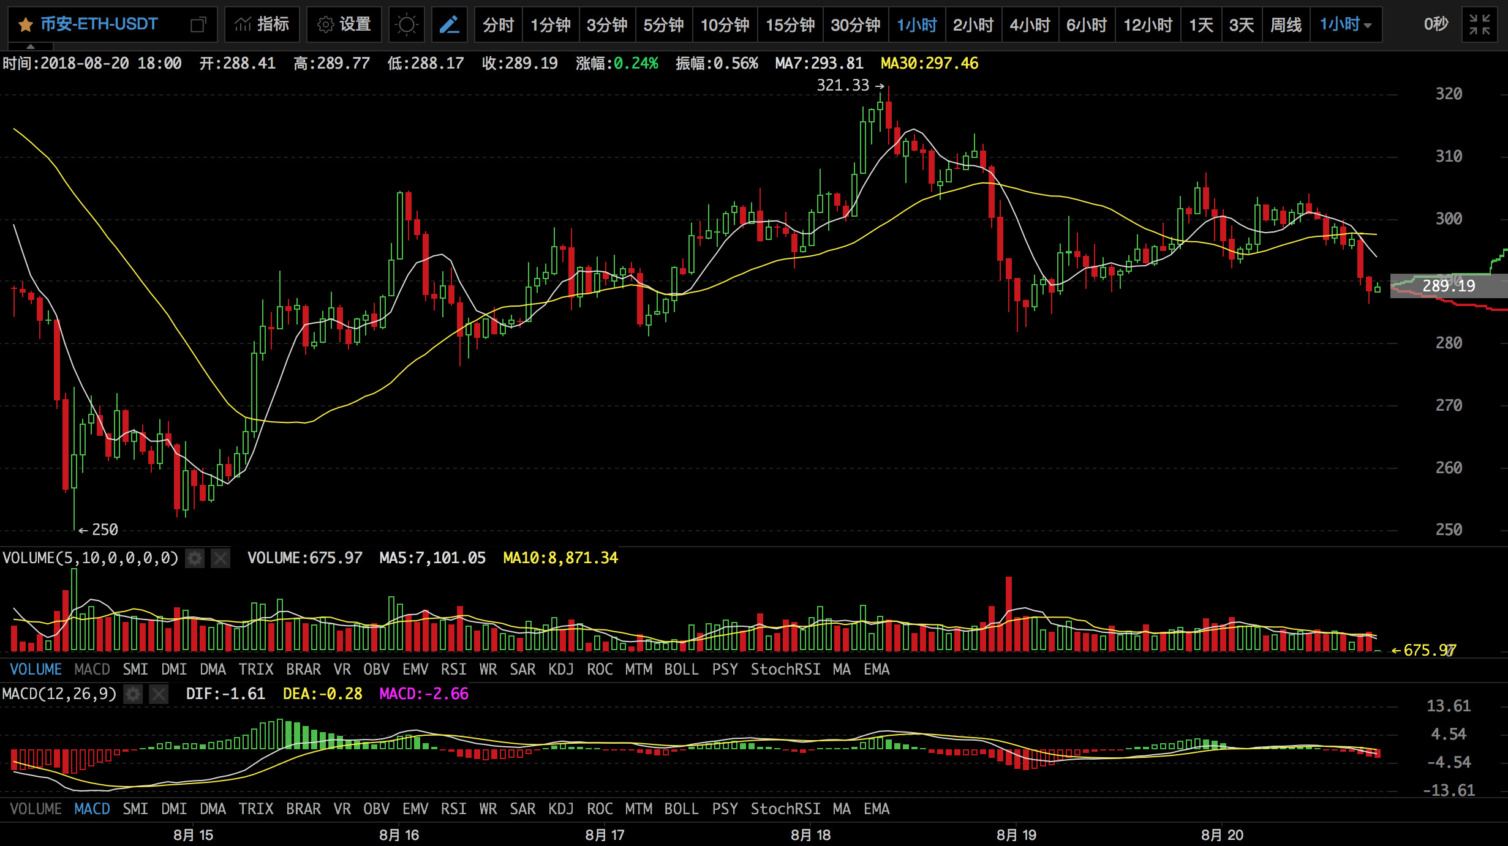
Task: Click the collapse fullscreen arrows icon
Action: [1480, 25]
